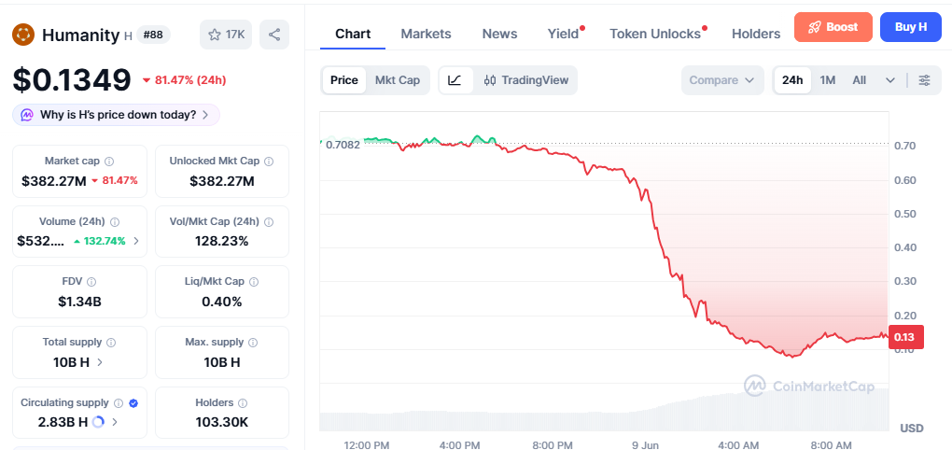Viewport: 952px width, 450px height.
Task: Click info icon next to Liq/Mkt Cap
Action: 254,282
